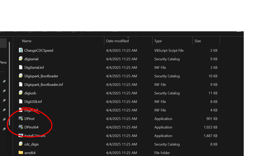The image size is (278, 156).
Task: Select the cdc_digix catalog icon
Action: 21,144
